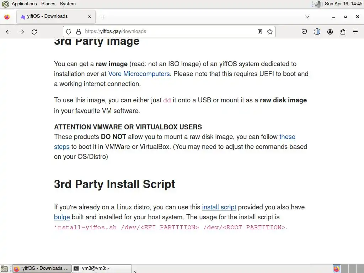
Task: Minimize the Firefox window
Action: (x=333, y=17)
